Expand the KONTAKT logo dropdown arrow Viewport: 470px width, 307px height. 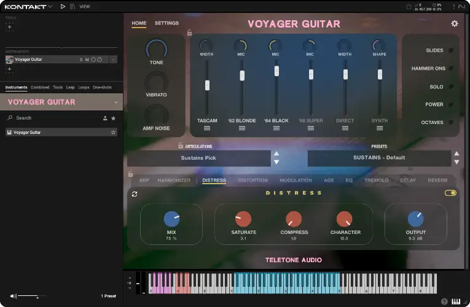50,6
